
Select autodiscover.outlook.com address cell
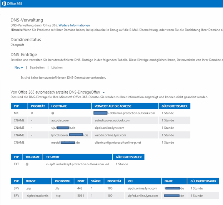(x=112, y=120)
